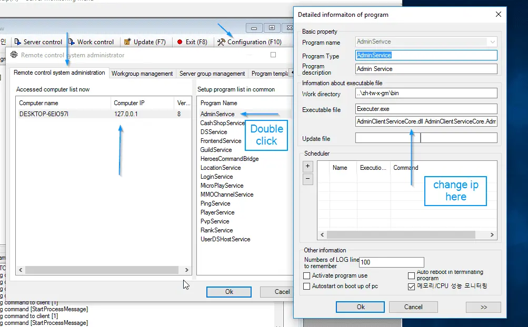The width and height of the screenshot is (528, 327).
Task: Open Configuration (F10) tools icon
Action: (221, 42)
